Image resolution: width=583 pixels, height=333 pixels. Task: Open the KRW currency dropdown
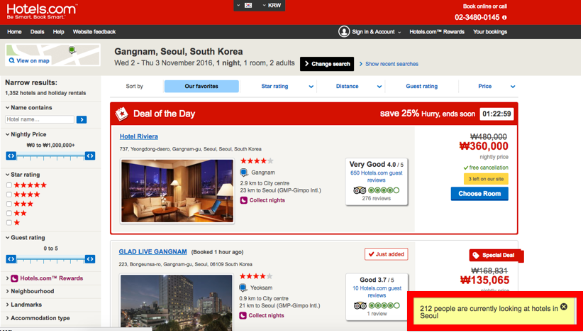click(272, 5)
